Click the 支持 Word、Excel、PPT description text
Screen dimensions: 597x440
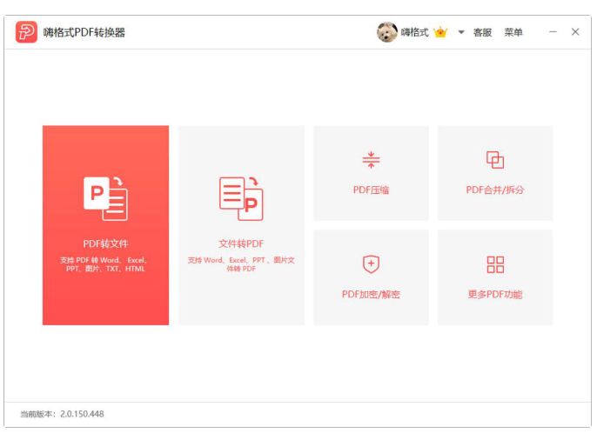click(x=241, y=264)
